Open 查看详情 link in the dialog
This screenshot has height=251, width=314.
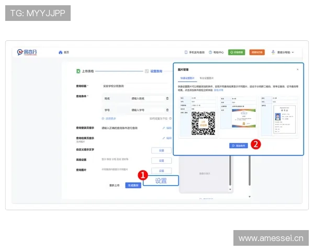click(x=218, y=90)
